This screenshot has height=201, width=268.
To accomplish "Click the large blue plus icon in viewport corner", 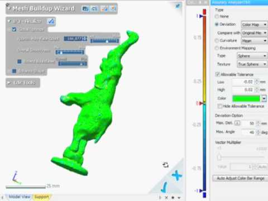I will coord(177,175).
